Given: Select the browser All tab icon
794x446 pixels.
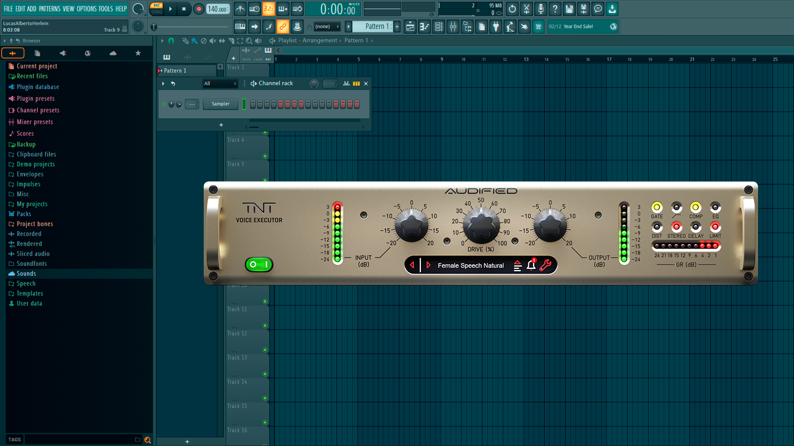Looking at the screenshot, I should pyautogui.click(x=13, y=53).
